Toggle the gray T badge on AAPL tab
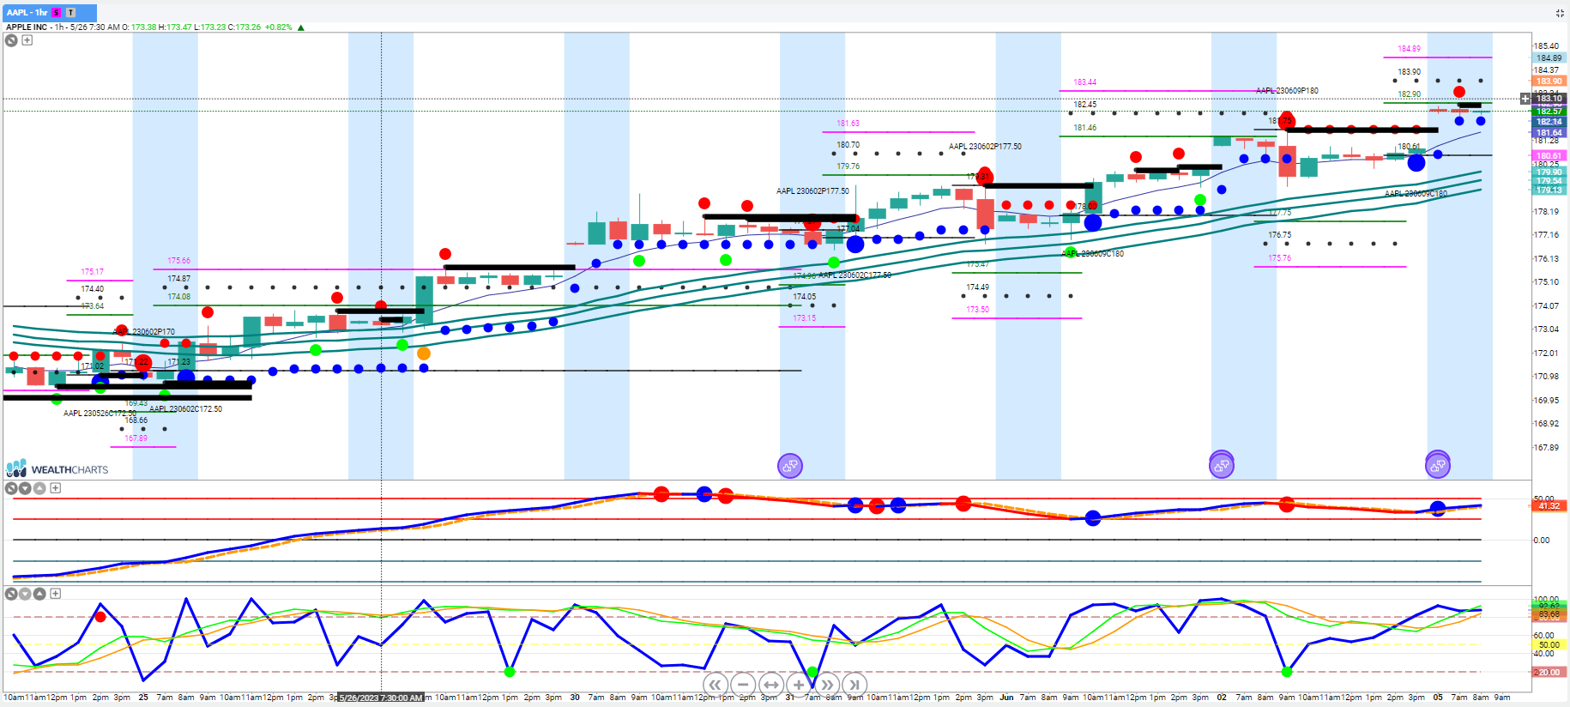The height and width of the screenshot is (707, 1570). 70,12
